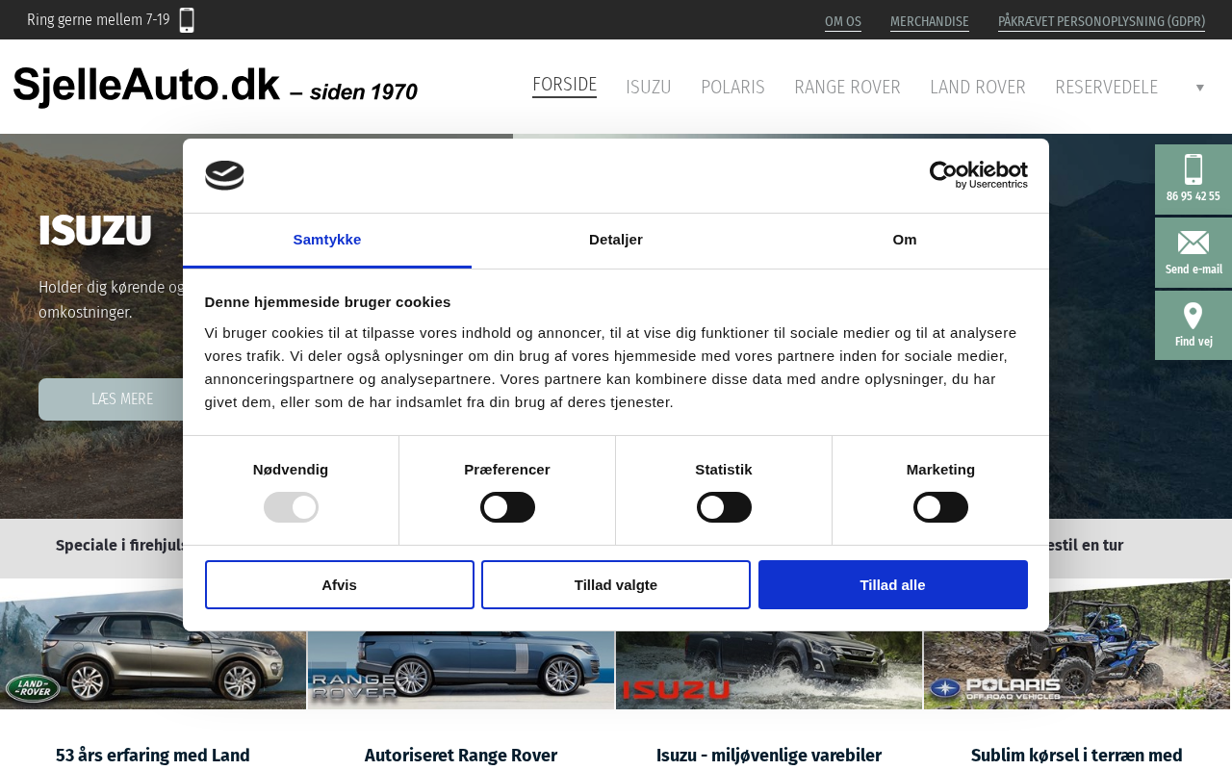Click the round cookie dialog logo icon
Viewport: 1232px width, 770px height.
[224, 175]
